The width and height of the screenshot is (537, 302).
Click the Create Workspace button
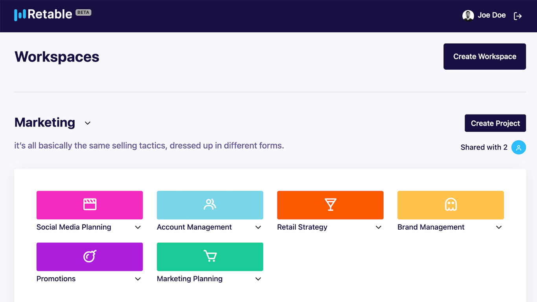(484, 57)
